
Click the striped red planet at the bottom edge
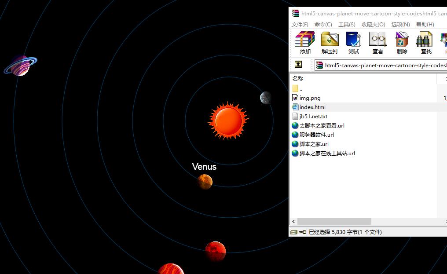[x=171, y=269]
